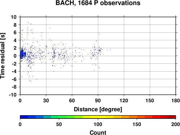Click the x-axis tick label '60'
The image size is (180, 135).
pos(72,100)
